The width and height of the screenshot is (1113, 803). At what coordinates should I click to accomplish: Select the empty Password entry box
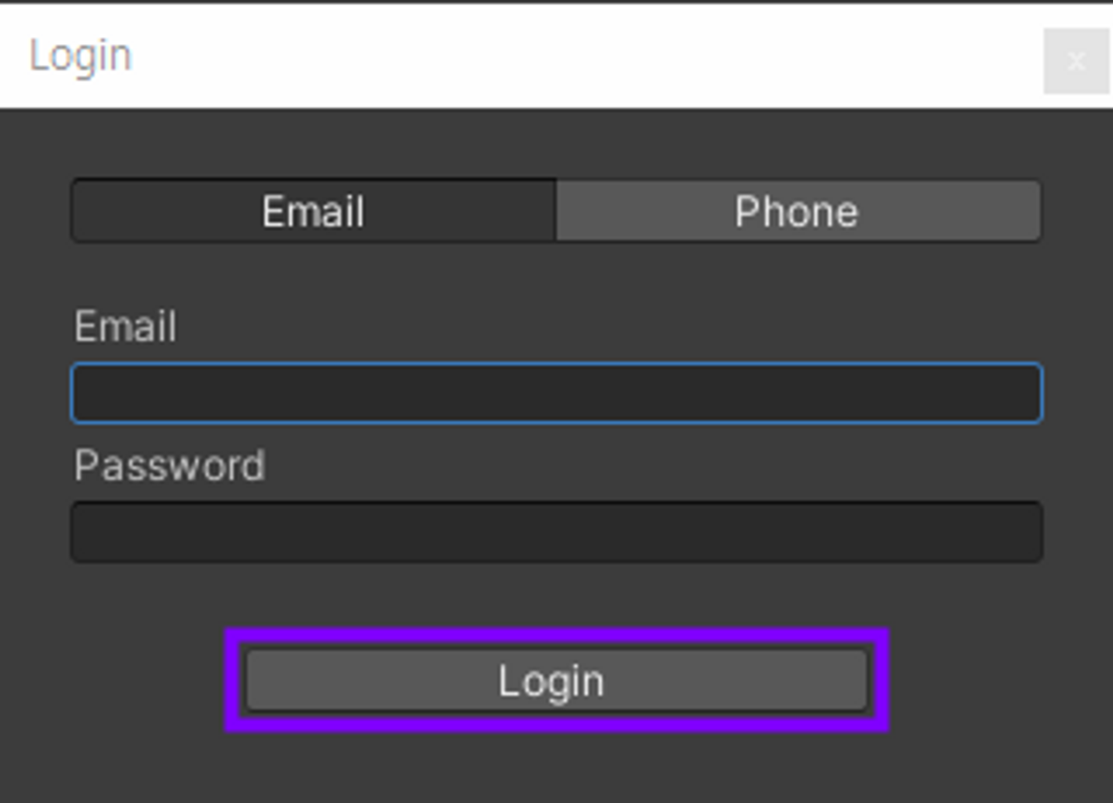pos(556,532)
